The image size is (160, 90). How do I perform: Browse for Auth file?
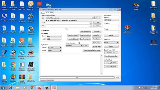[91, 22]
